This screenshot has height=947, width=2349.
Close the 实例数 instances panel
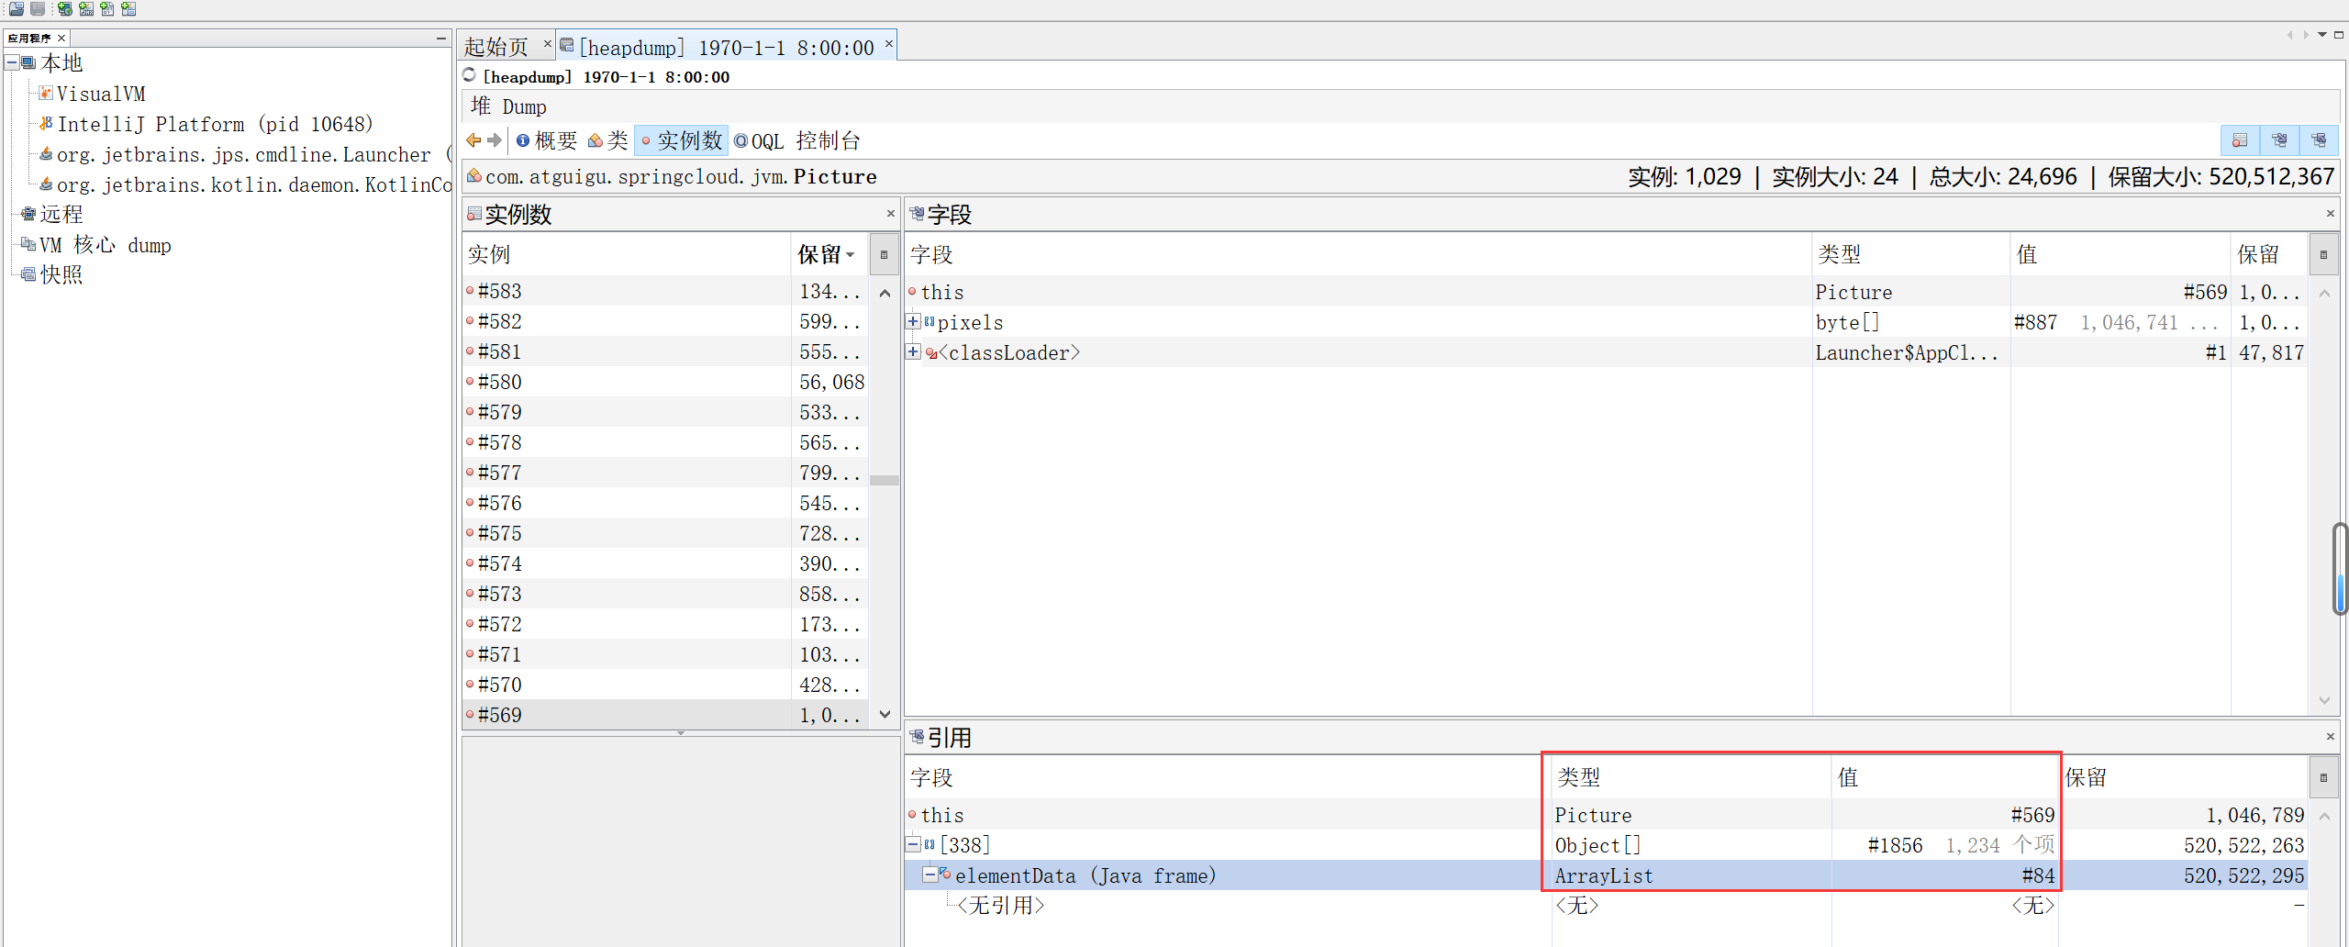click(890, 214)
